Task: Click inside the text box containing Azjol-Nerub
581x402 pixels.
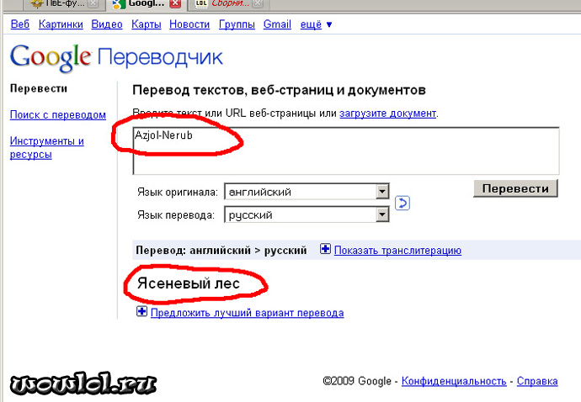Action: coord(346,151)
